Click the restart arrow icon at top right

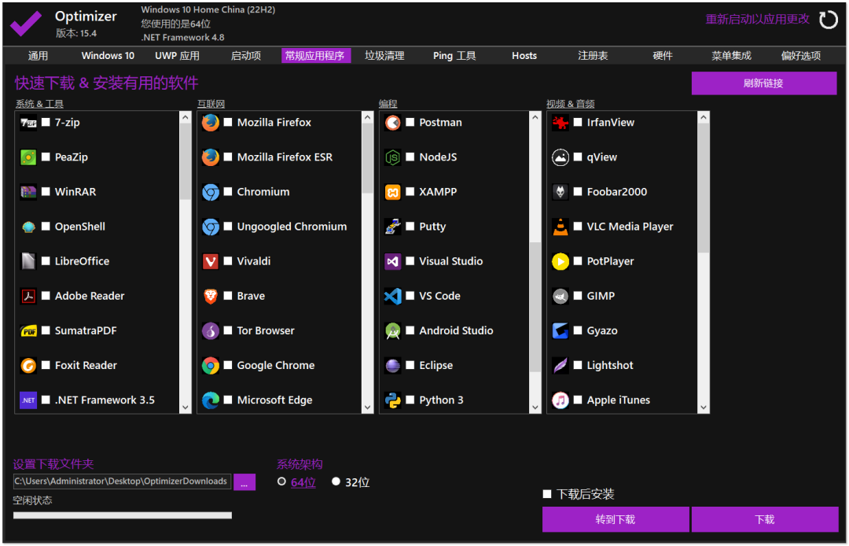coord(828,20)
